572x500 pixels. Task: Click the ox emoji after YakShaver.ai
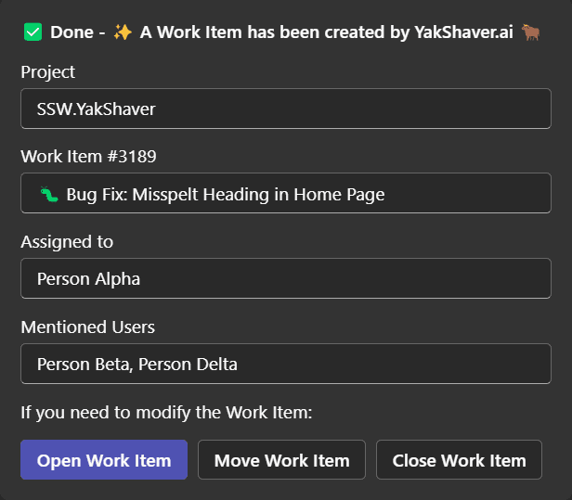531,32
